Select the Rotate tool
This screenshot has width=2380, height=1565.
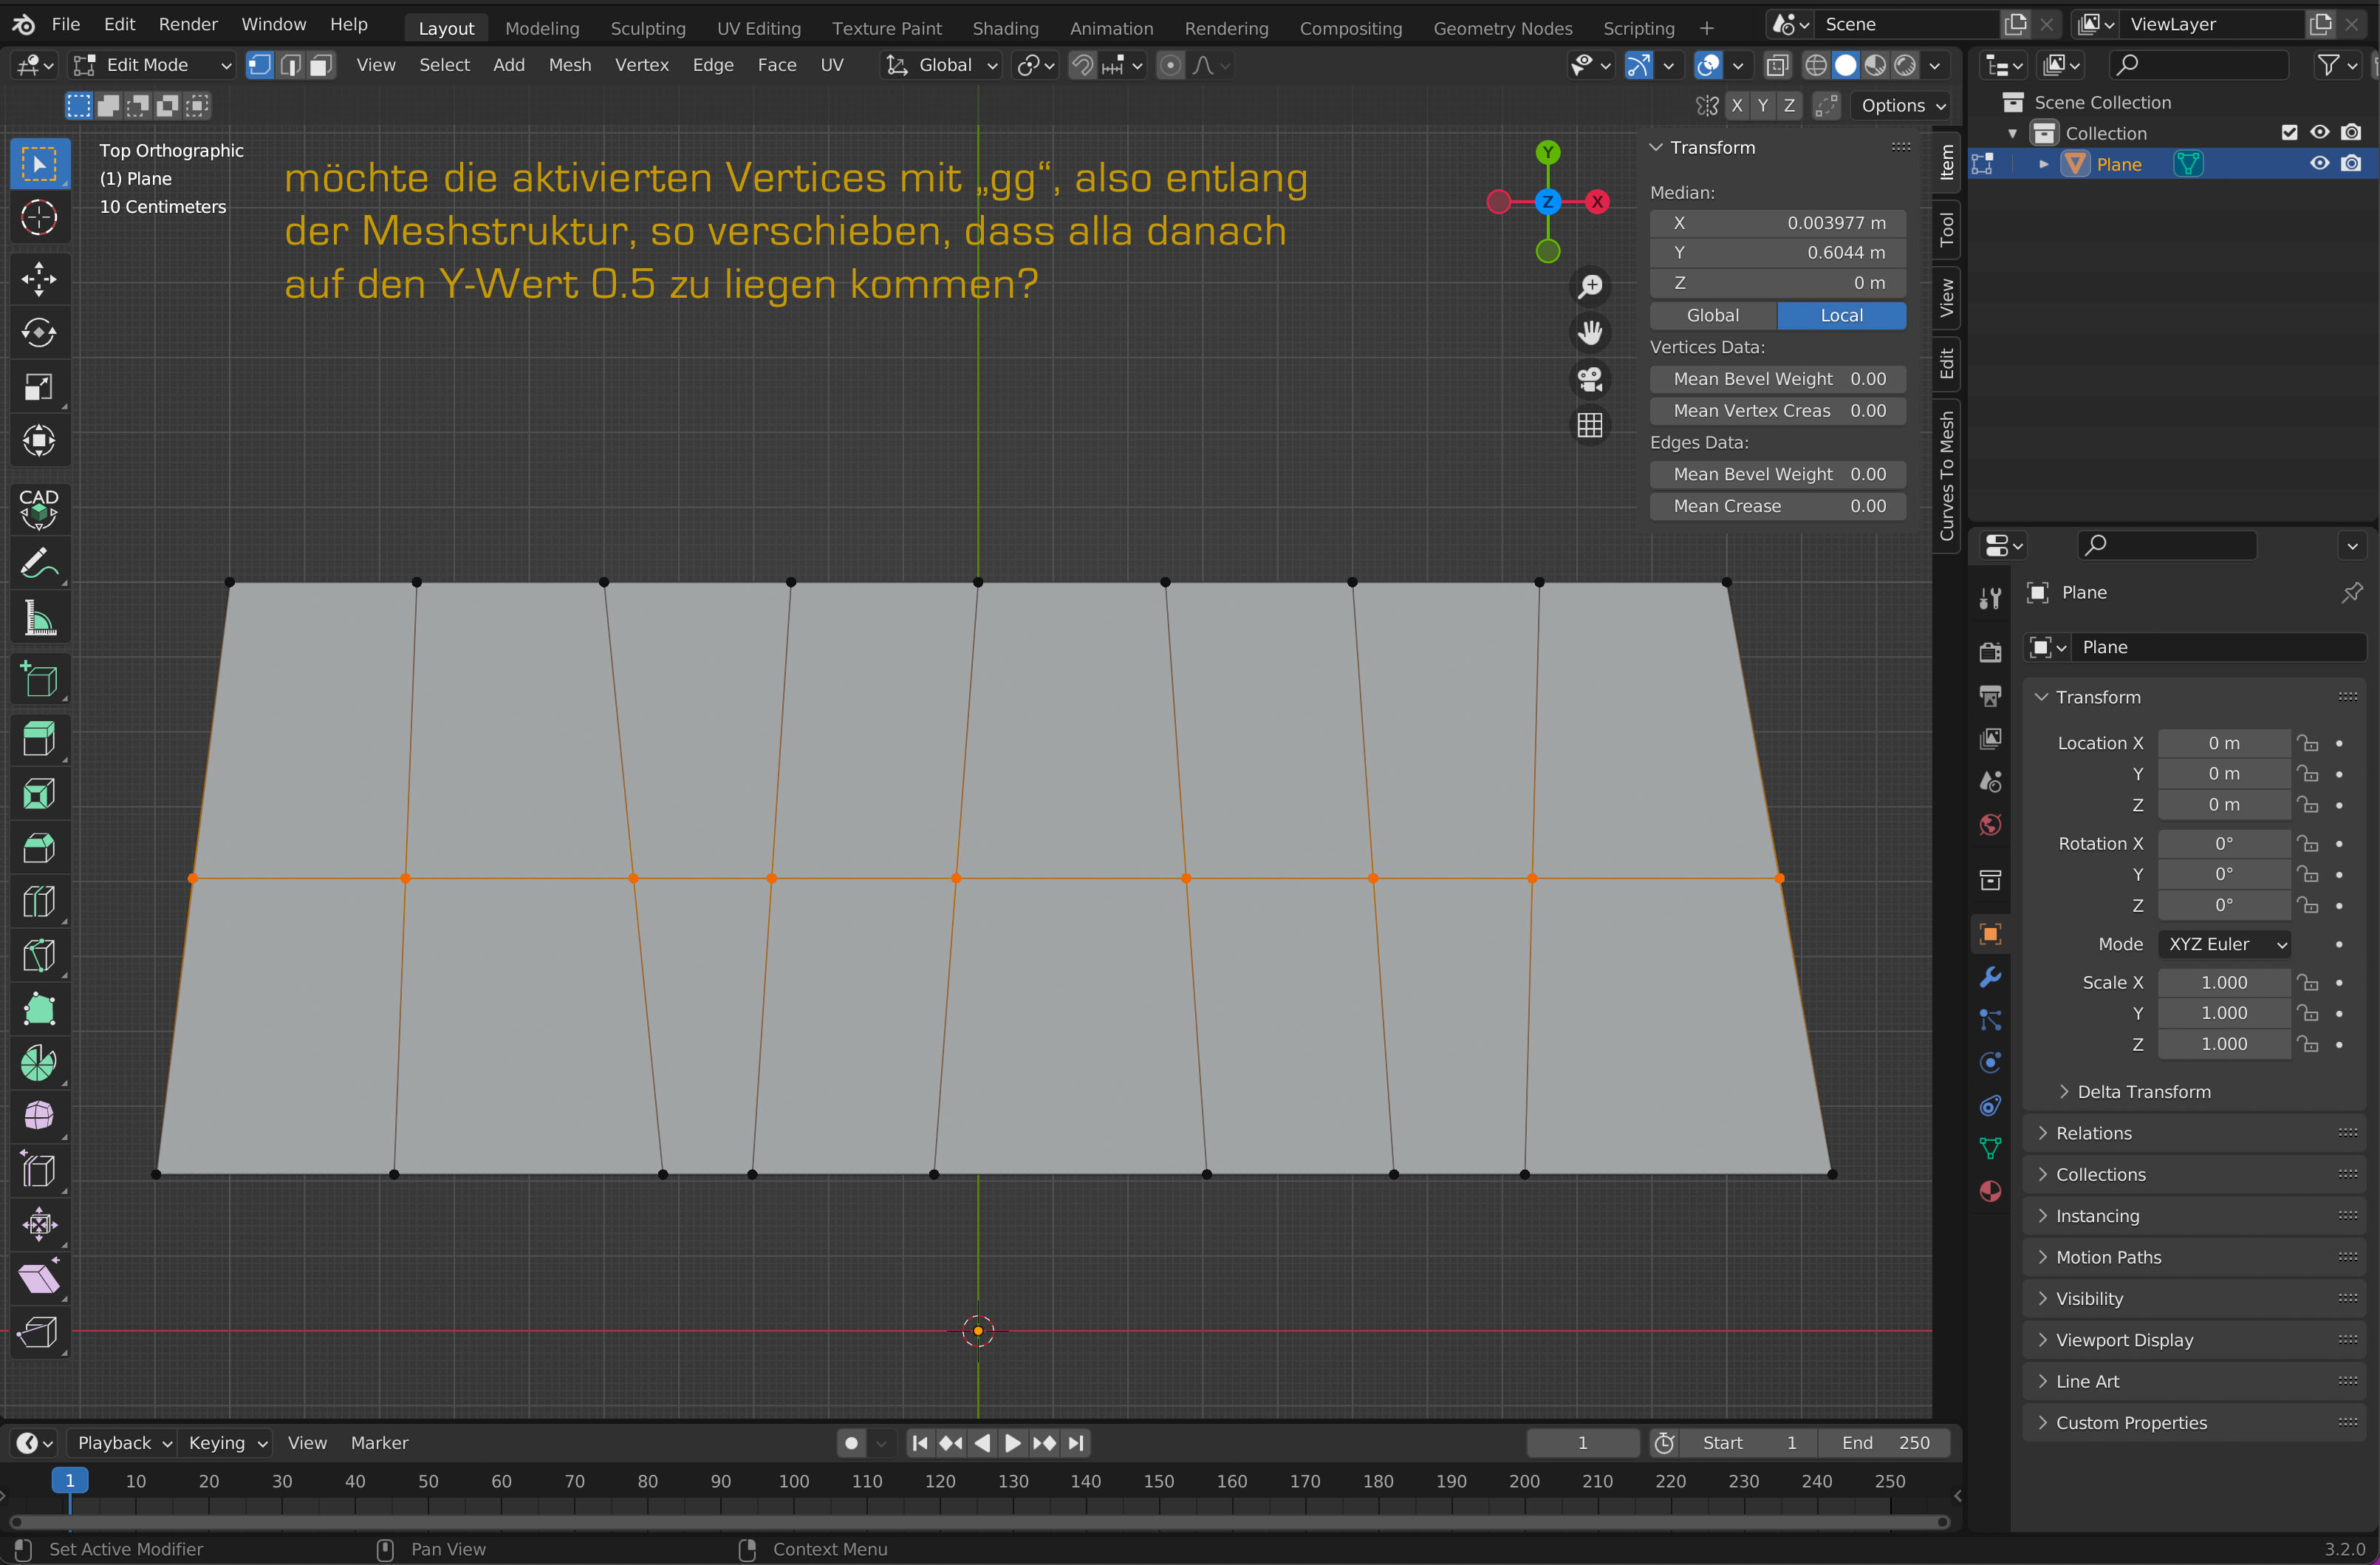[x=39, y=333]
